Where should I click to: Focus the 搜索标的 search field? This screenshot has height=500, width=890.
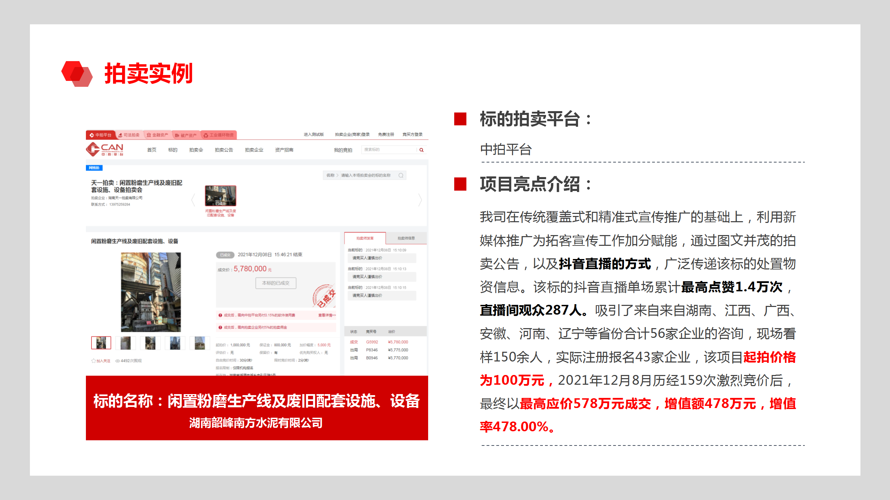(389, 150)
